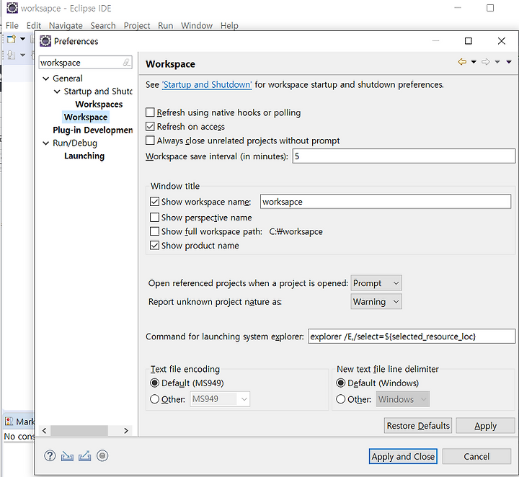
Task: Select Launching under Run/Debug
Action: [x=84, y=156]
